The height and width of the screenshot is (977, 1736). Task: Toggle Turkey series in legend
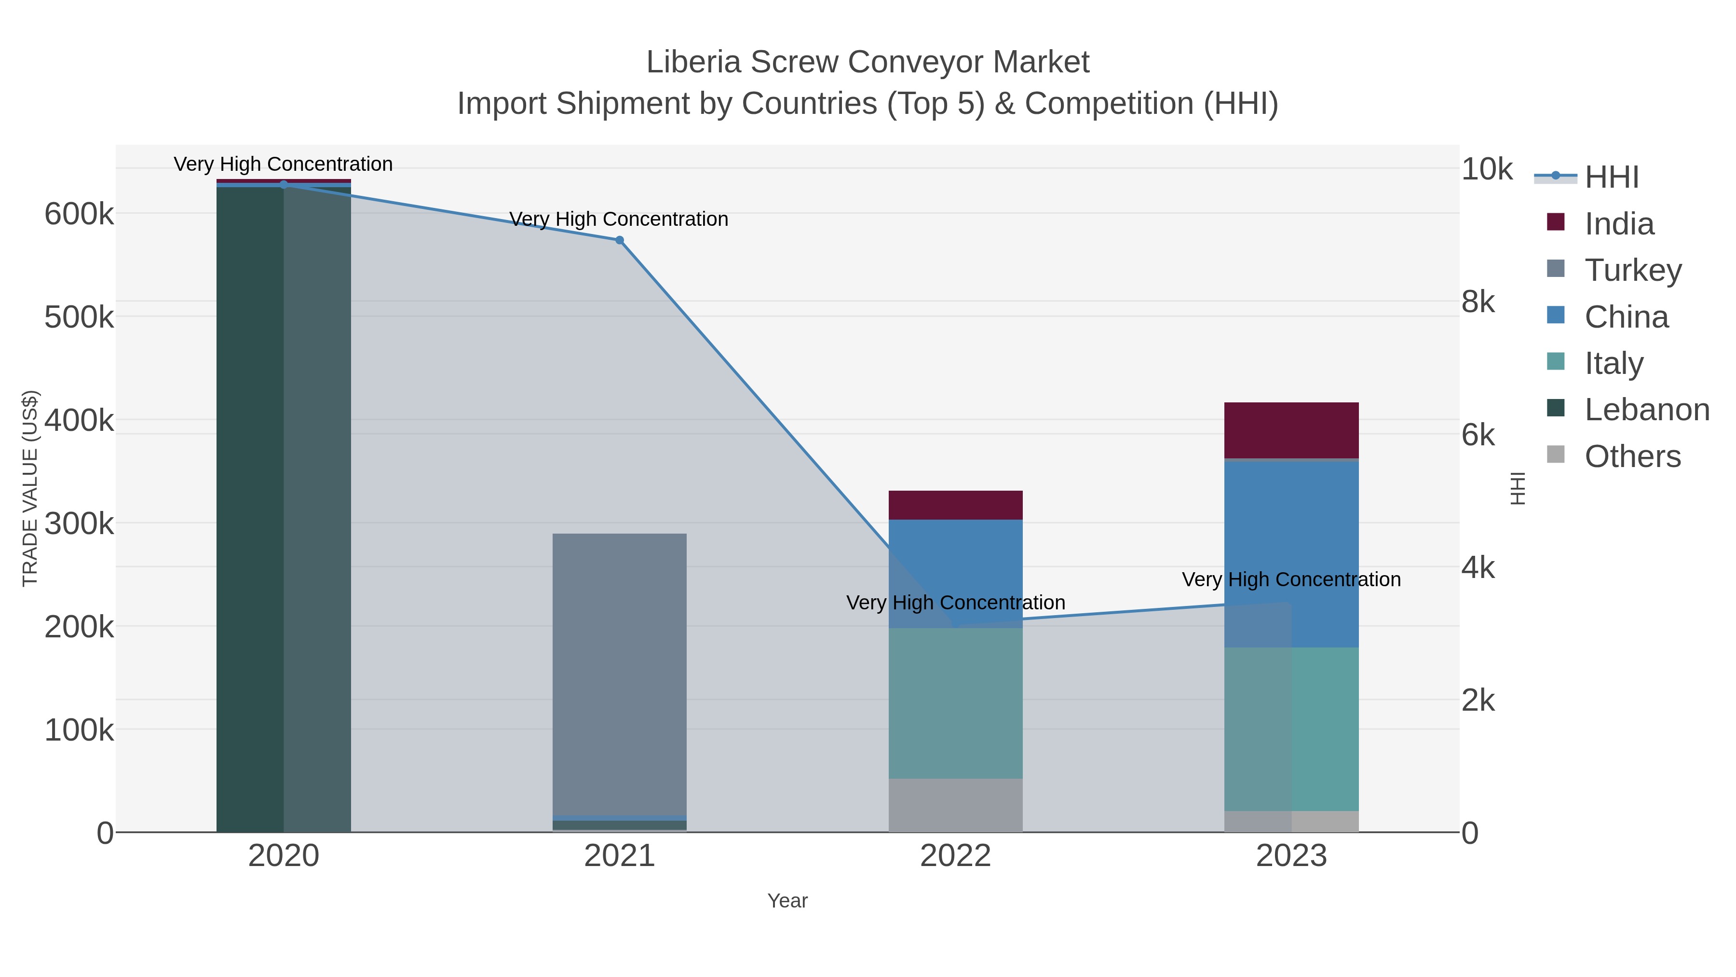[x=1614, y=270]
